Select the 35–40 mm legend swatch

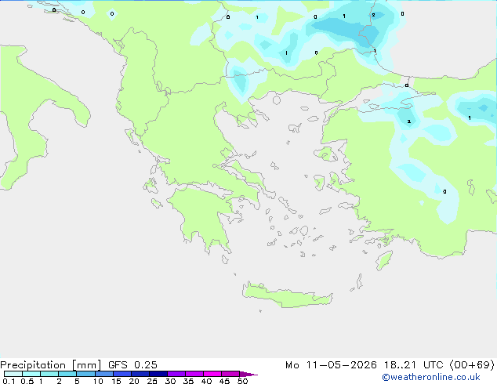[x=194, y=374]
